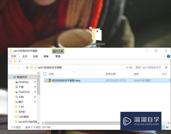Viewport: 171px width, 134px height.
Task: Sort by the 修改日期 column header
Action: click(x=111, y=74)
